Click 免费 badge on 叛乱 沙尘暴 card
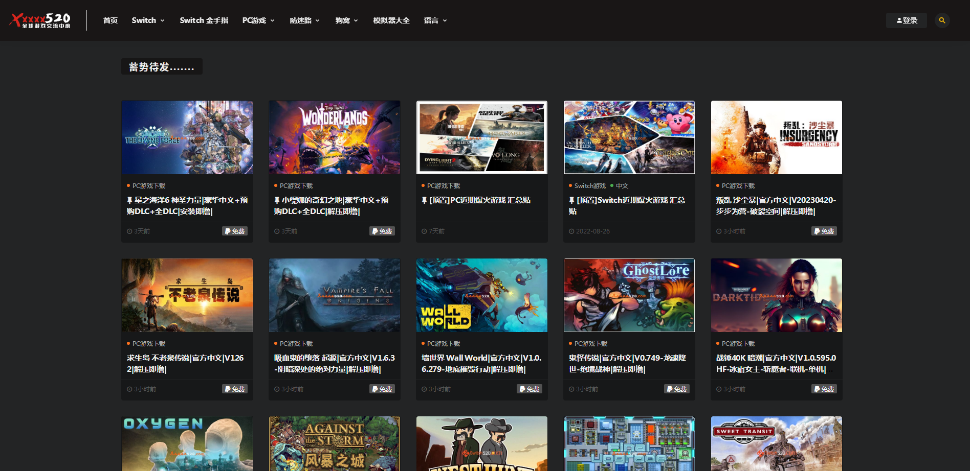The image size is (970, 471). [824, 231]
